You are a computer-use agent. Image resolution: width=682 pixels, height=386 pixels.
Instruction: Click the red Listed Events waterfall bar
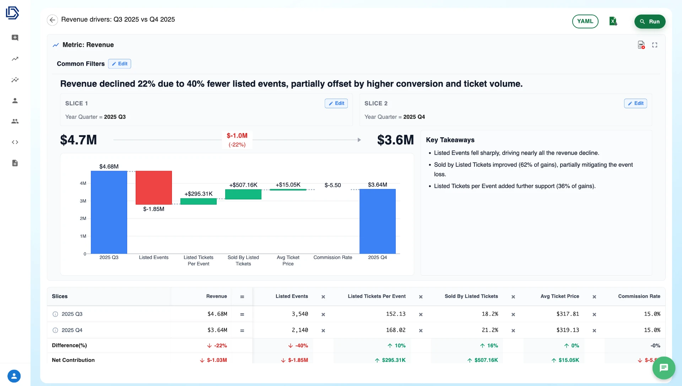pyautogui.click(x=154, y=188)
